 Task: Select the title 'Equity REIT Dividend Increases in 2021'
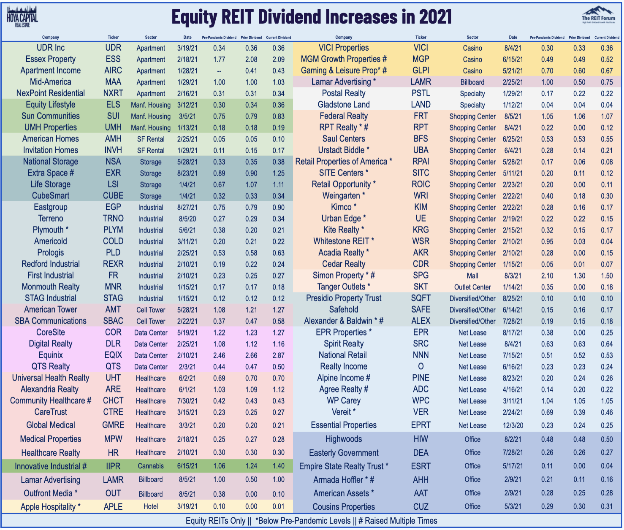(312, 17)
